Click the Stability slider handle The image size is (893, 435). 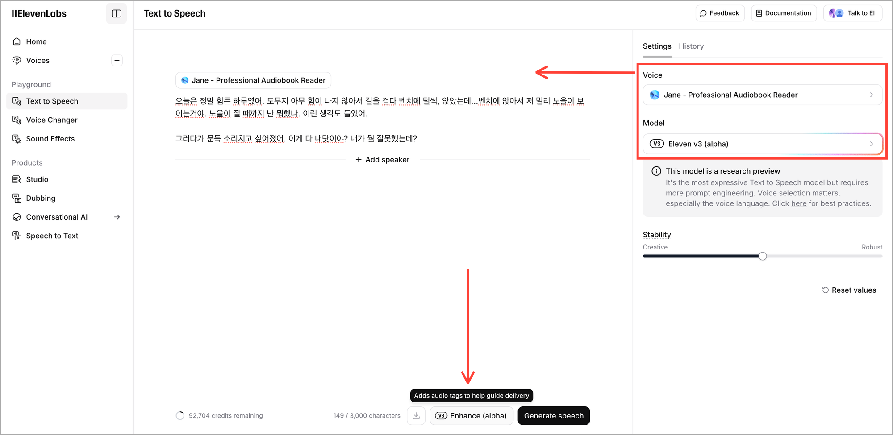[763, 256]
